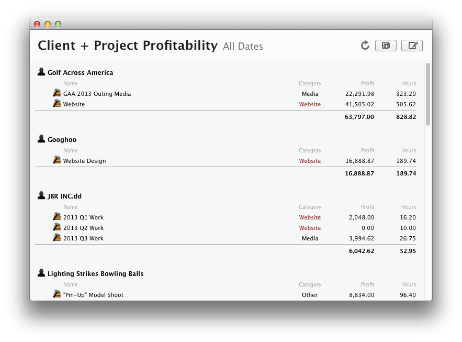Click the Lighting Strikes Bowling Balls client icon
This screenshot has width=462, height=342.
(x=41, y=273)
